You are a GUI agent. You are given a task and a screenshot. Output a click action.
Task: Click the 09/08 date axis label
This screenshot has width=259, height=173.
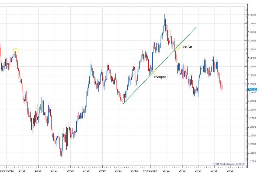click(70, 170)
